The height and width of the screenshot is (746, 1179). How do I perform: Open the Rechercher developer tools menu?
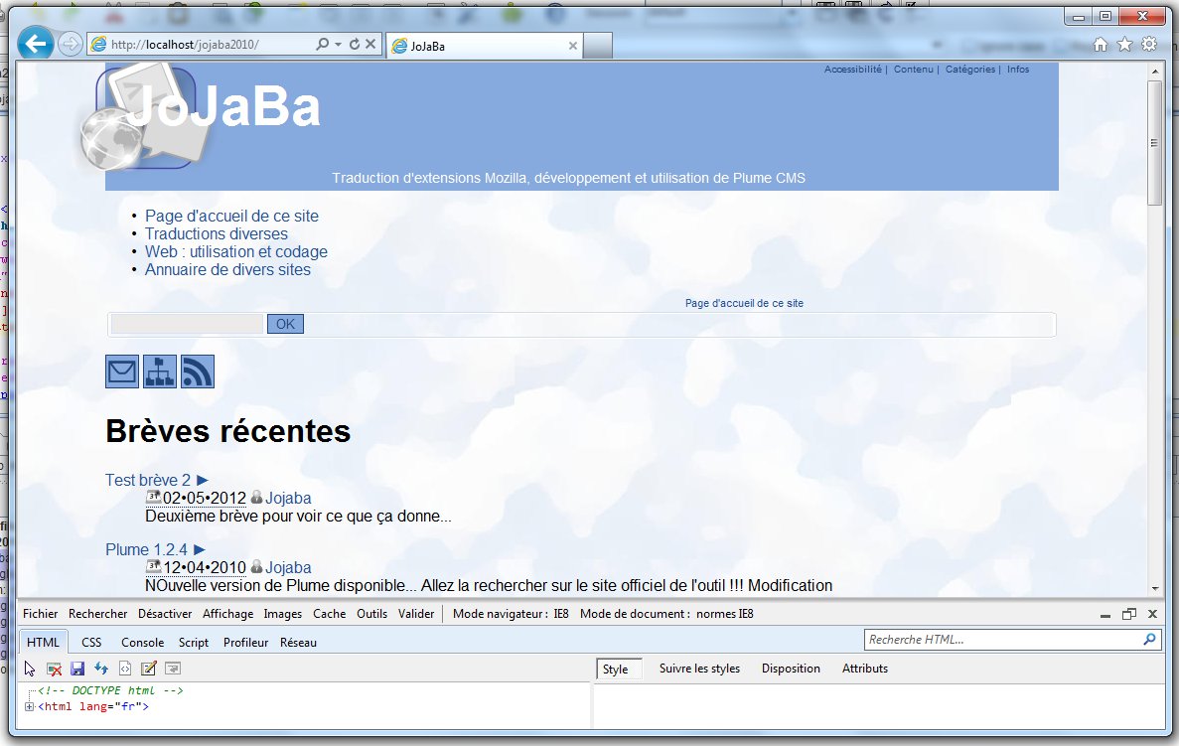97,614
